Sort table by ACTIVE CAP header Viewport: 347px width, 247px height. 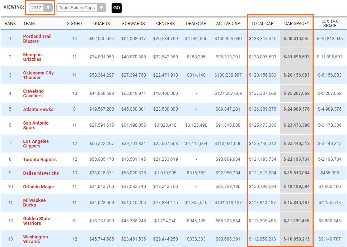(228, 24)
